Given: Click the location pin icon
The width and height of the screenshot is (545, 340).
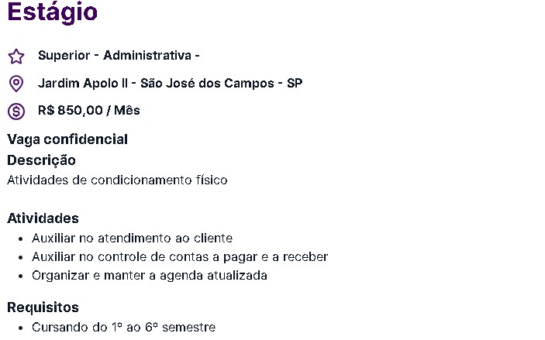Looking at the screenshot, I should (x=16, y=84).
